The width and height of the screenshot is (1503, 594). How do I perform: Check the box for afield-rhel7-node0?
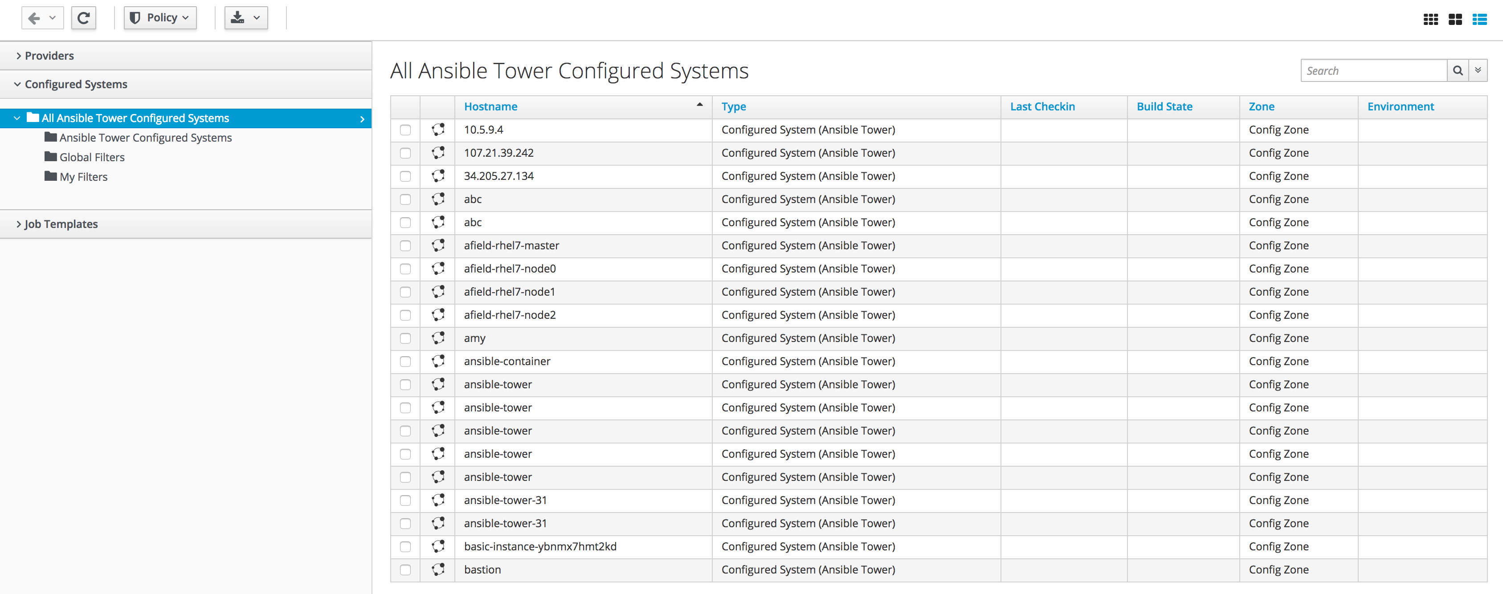click(405, 269)
